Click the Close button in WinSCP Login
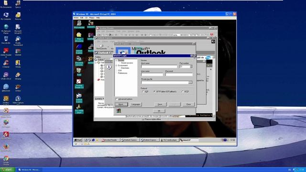The height and width of the screenshot is (172, 306). tap(188, 104)
